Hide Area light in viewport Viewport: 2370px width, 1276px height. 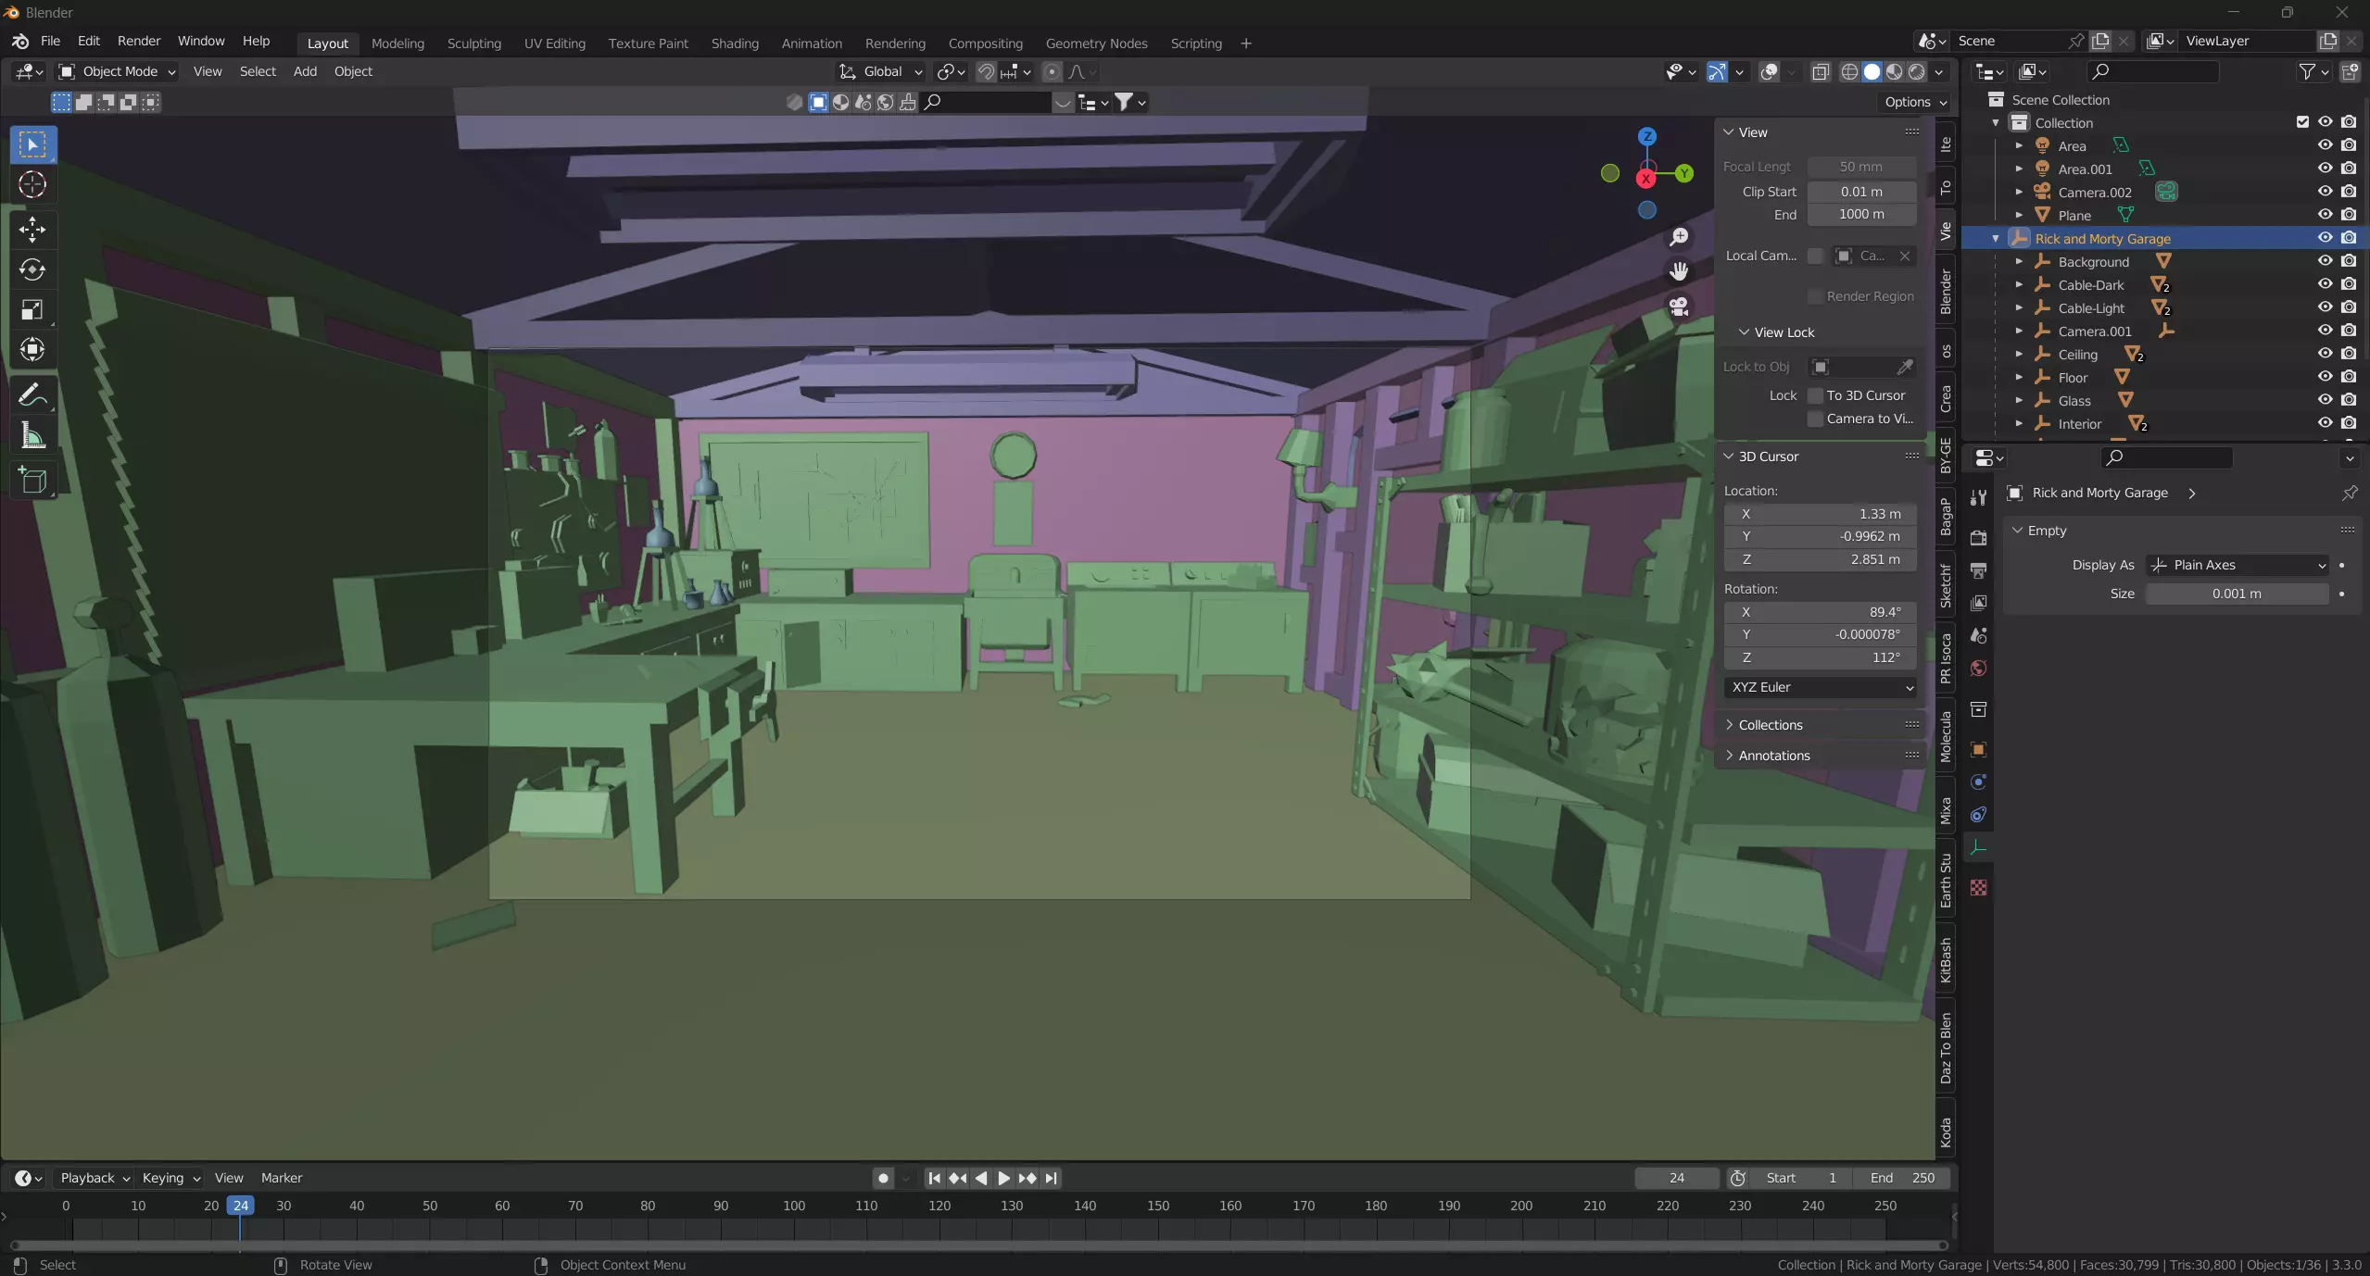point(2326,145)
